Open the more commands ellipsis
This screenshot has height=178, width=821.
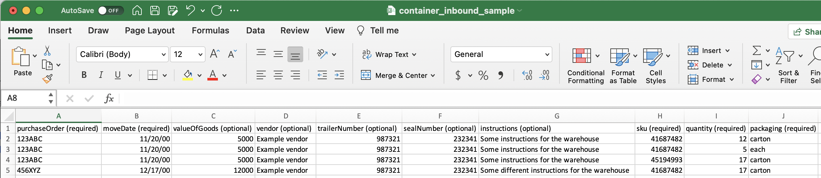click(234, 10)
